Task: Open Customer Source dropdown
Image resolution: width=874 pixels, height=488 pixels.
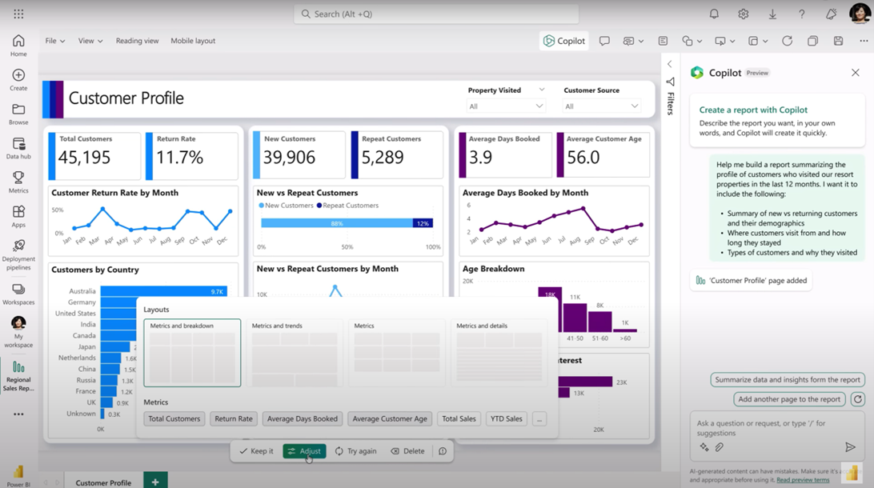Action: click(x=601, y=106)
